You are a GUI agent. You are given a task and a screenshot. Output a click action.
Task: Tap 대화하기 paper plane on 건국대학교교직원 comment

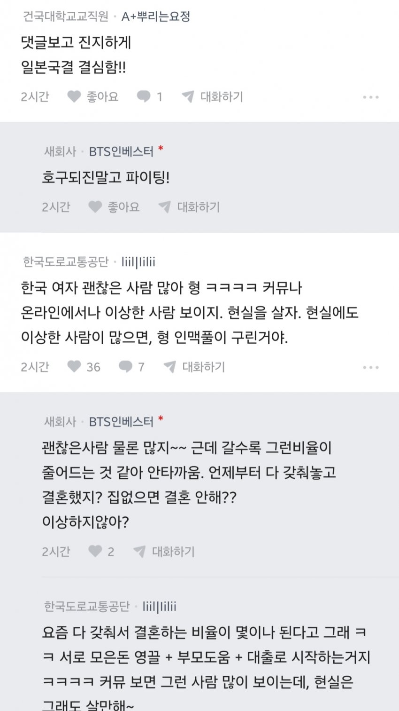coord(188,97)
